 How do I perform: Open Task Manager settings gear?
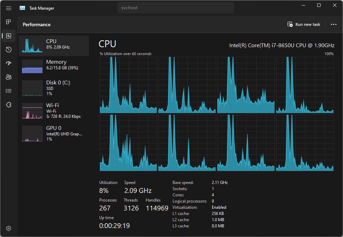pos(9,228)
